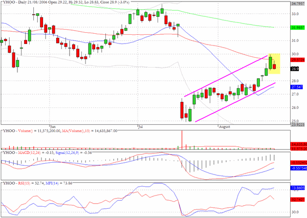Viewport: 307px width, 218px height.
Task: Click the red 52.7427 RSI value tag
Action: (298, 200)
